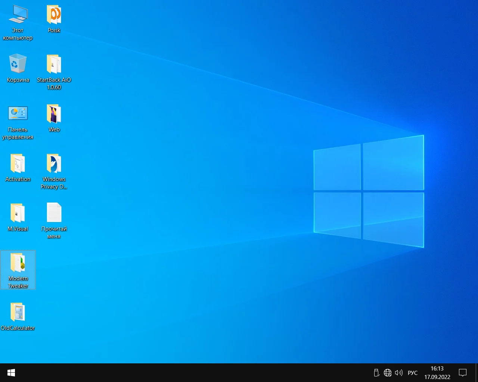
Task: Select the Poisk folder icon
Action: 54,15
